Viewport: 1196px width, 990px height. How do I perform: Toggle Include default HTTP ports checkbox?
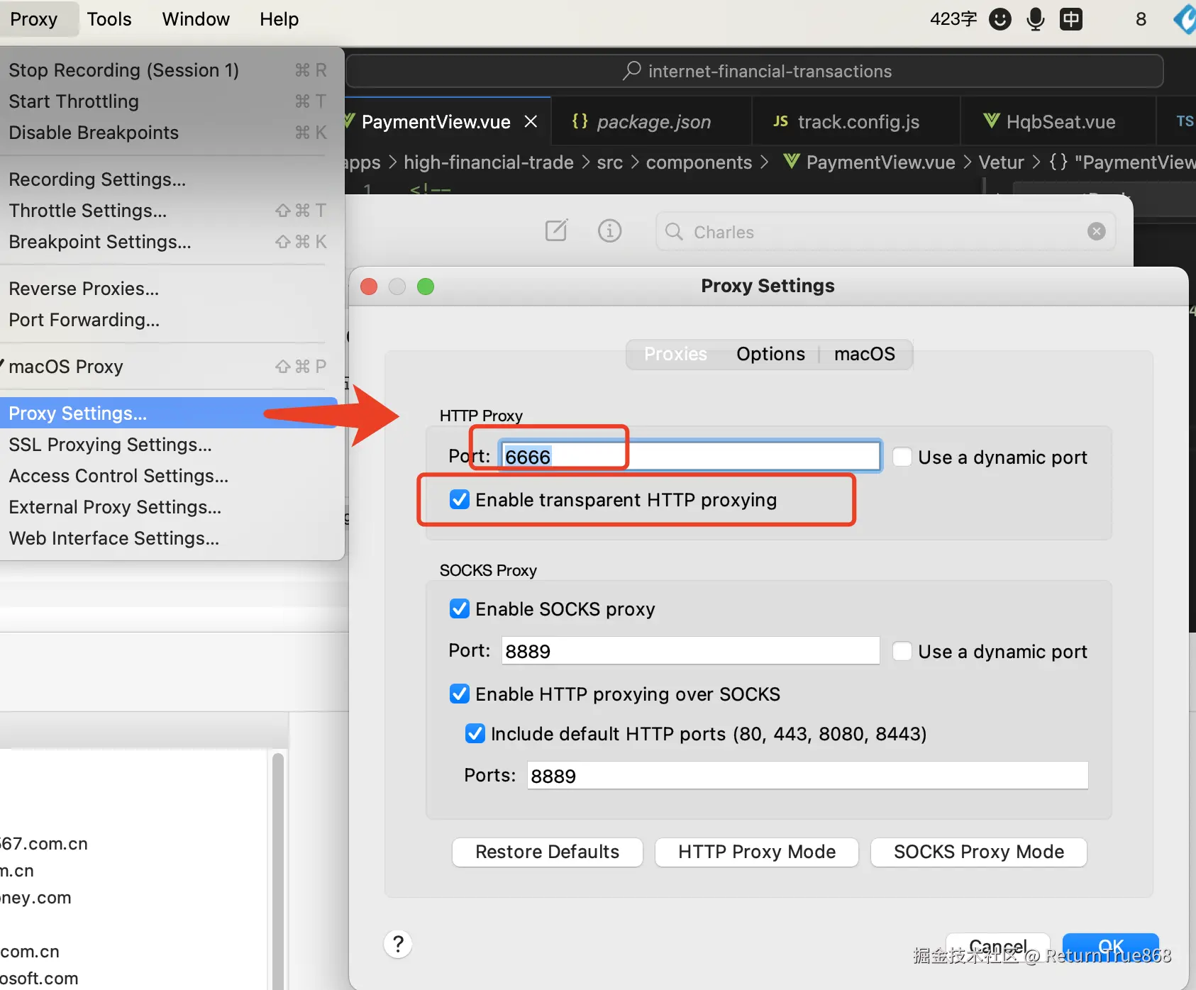pyautogui.click(x=475, y=733)
